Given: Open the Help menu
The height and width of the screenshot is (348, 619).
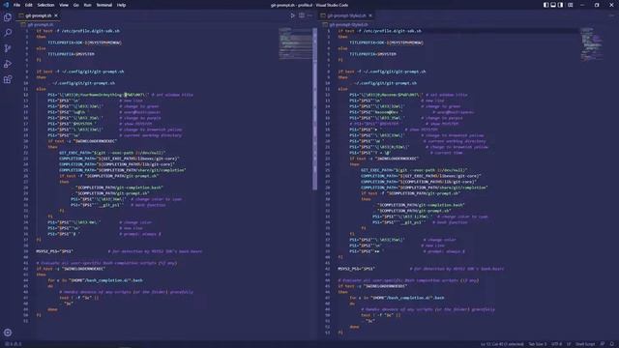Looking at the screenshot, I should coord(121,5).
